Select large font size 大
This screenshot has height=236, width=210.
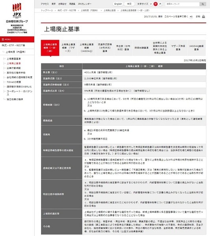[160, 4]
